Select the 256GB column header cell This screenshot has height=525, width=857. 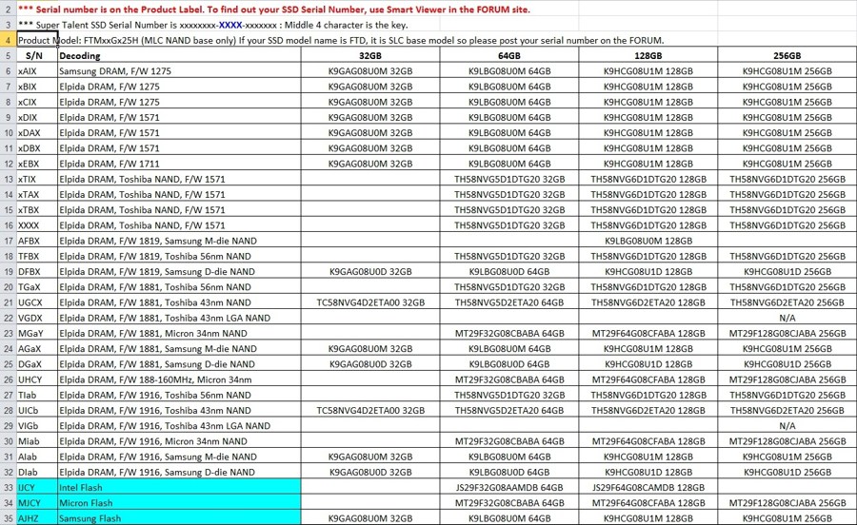point(787,56)
